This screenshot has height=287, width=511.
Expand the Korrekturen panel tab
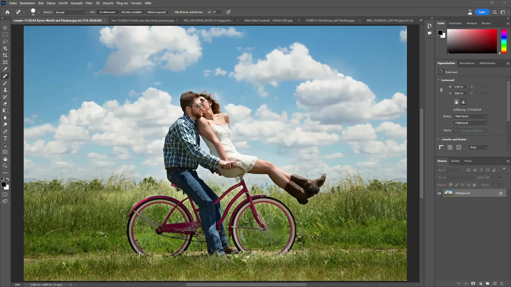(x=467, y=63)
